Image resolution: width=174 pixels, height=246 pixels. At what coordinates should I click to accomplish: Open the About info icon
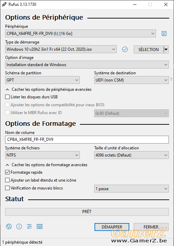(x=19, y=226)
